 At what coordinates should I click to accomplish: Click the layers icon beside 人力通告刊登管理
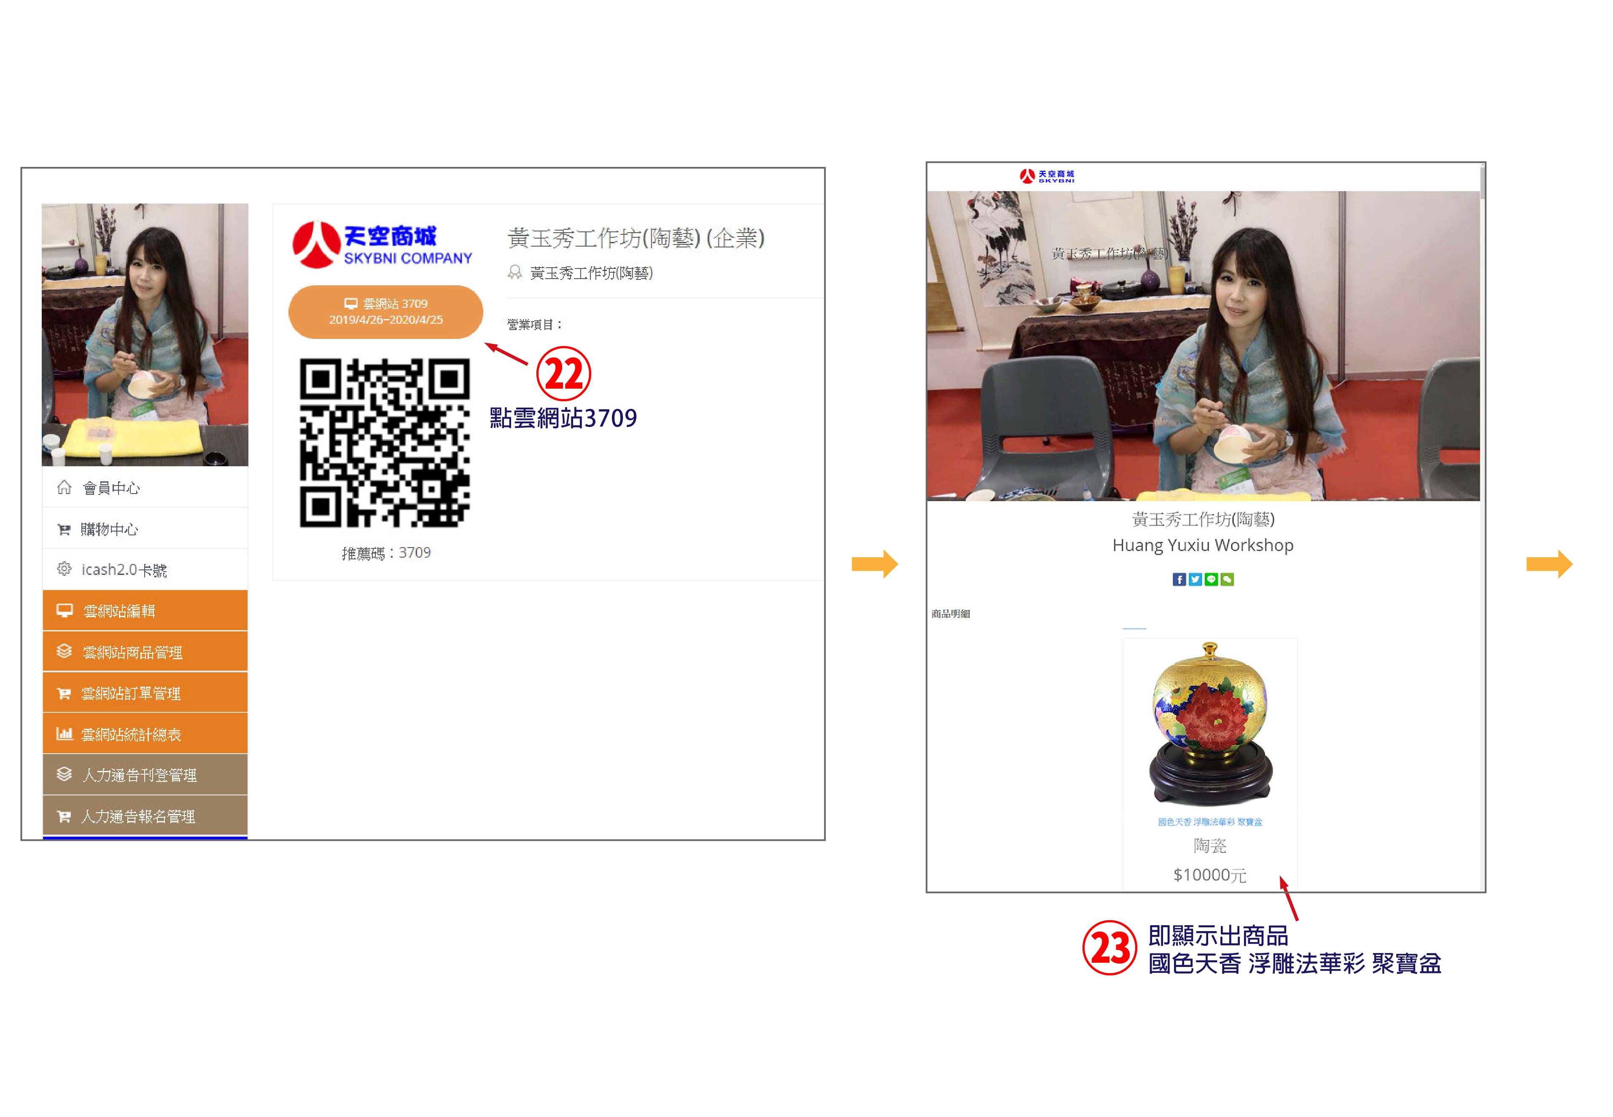coord(65,775)
